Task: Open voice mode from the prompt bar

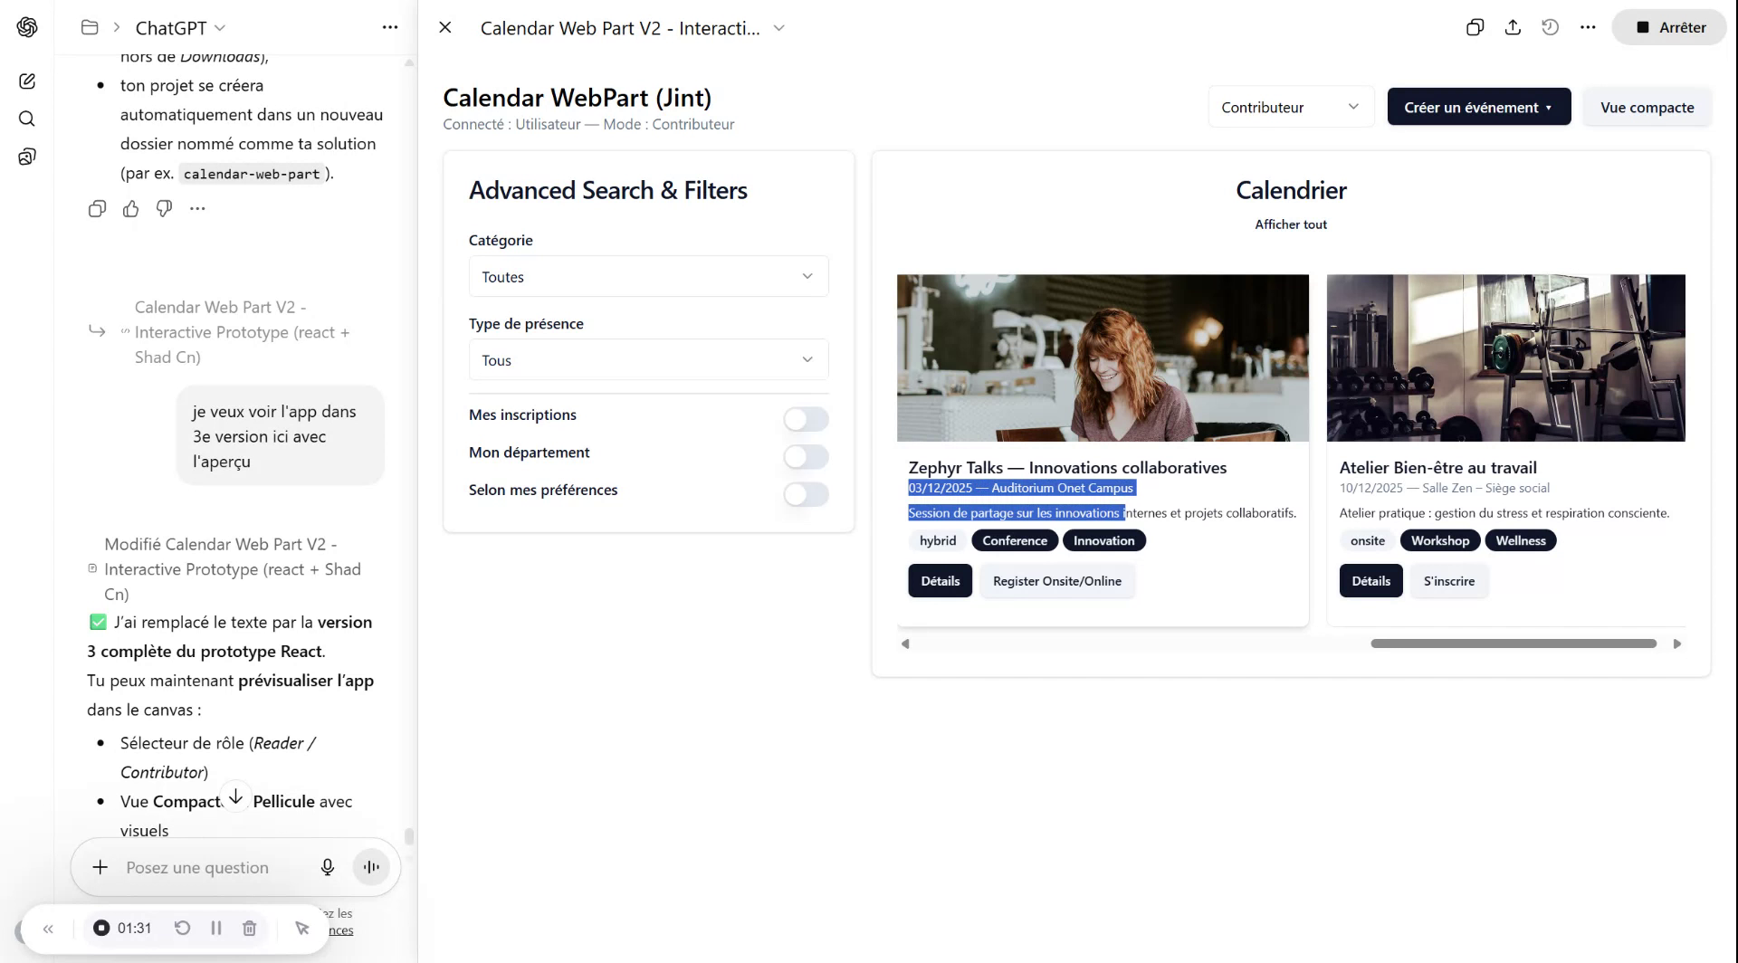Action: click(x=371, y=866)
